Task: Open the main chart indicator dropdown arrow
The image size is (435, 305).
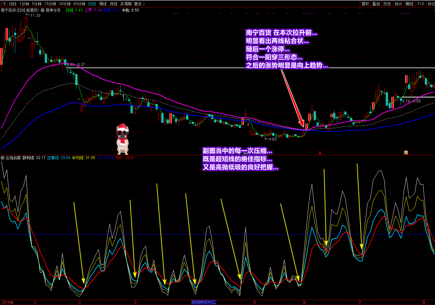Action: click(x=43, y=10)
